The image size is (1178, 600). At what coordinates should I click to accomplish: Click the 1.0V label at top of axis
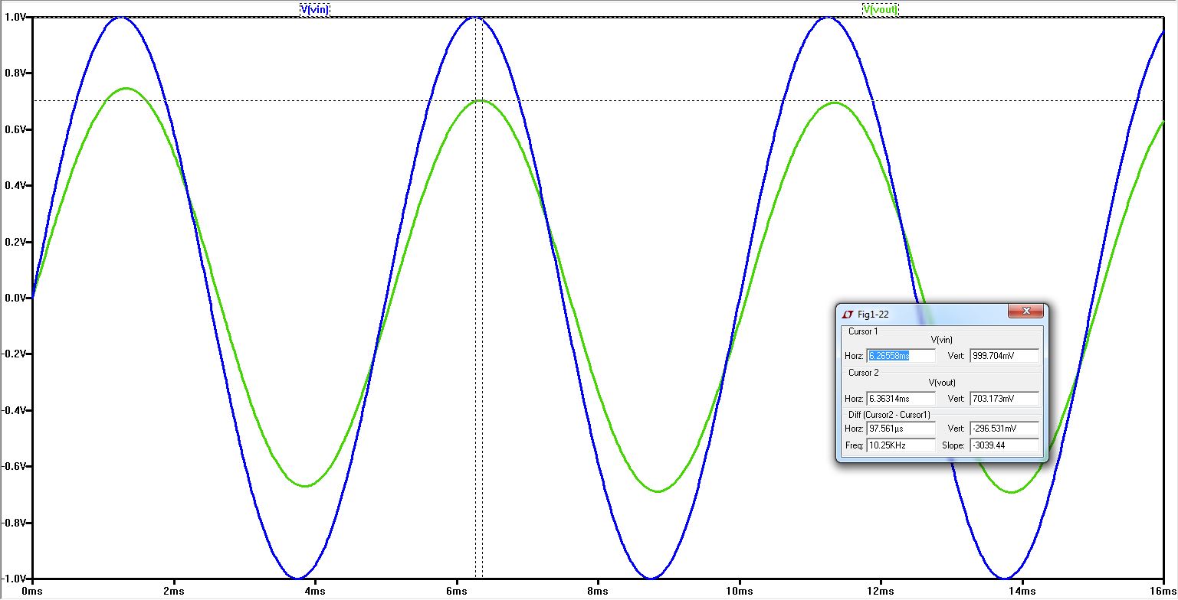16,17
